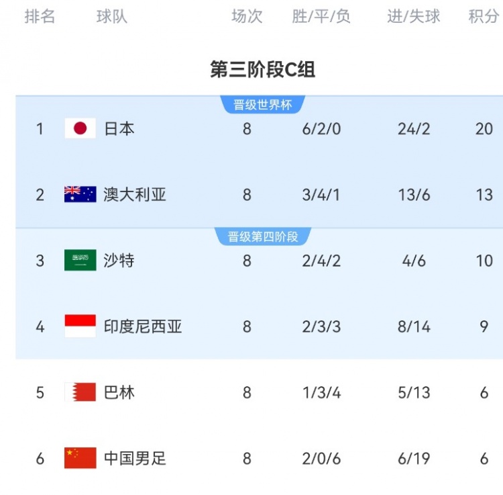
Task: Click the 积分 column header
Action: pos(484,16)
